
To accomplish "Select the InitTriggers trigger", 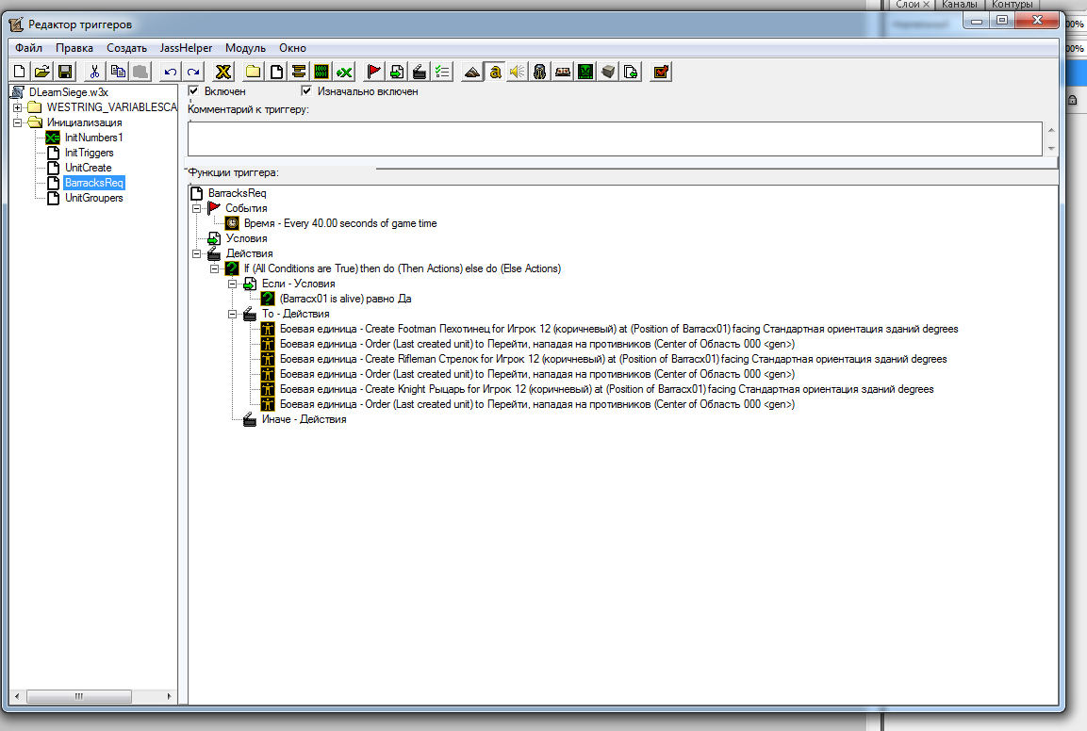I will (90, 154).
